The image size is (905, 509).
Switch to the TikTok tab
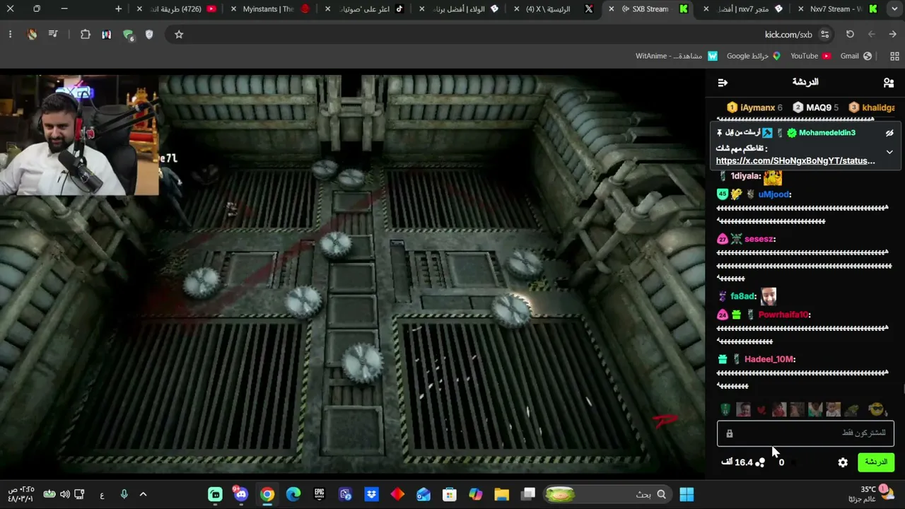pos(365,9)
